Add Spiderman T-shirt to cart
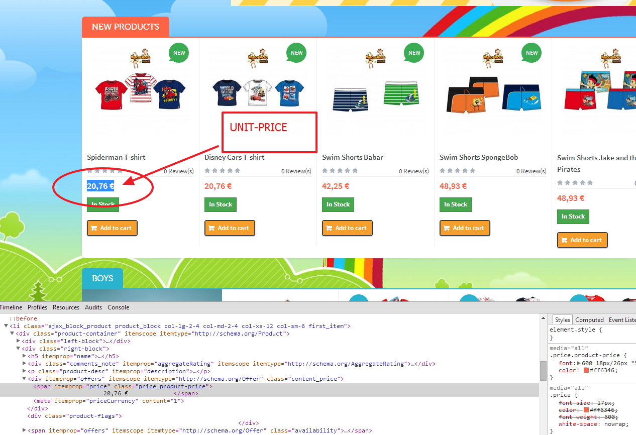636x435 pixels. pyautogui.click(x=112, y=228)
